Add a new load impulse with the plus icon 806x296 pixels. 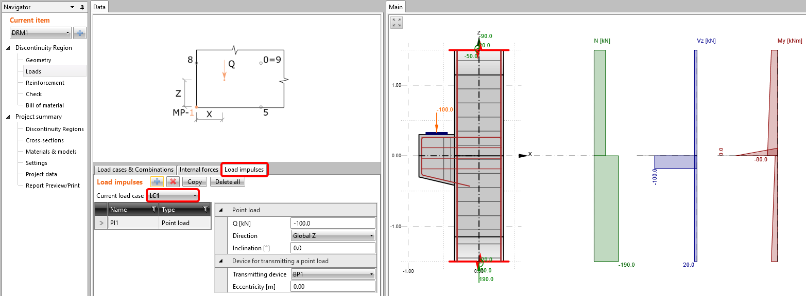coord(157,181)
